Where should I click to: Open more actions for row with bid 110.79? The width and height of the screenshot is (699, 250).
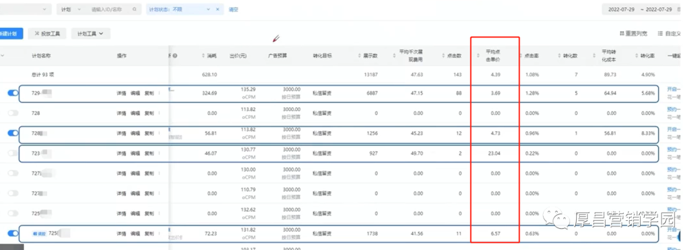pos(159,194)
